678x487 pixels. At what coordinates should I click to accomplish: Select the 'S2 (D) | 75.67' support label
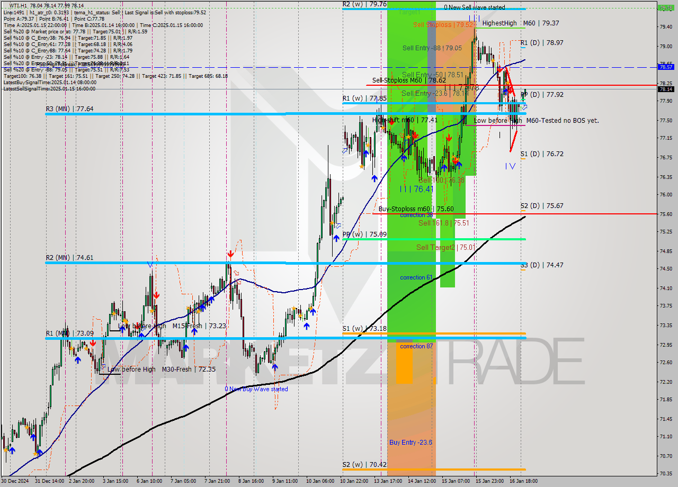(x=541, y=206)
